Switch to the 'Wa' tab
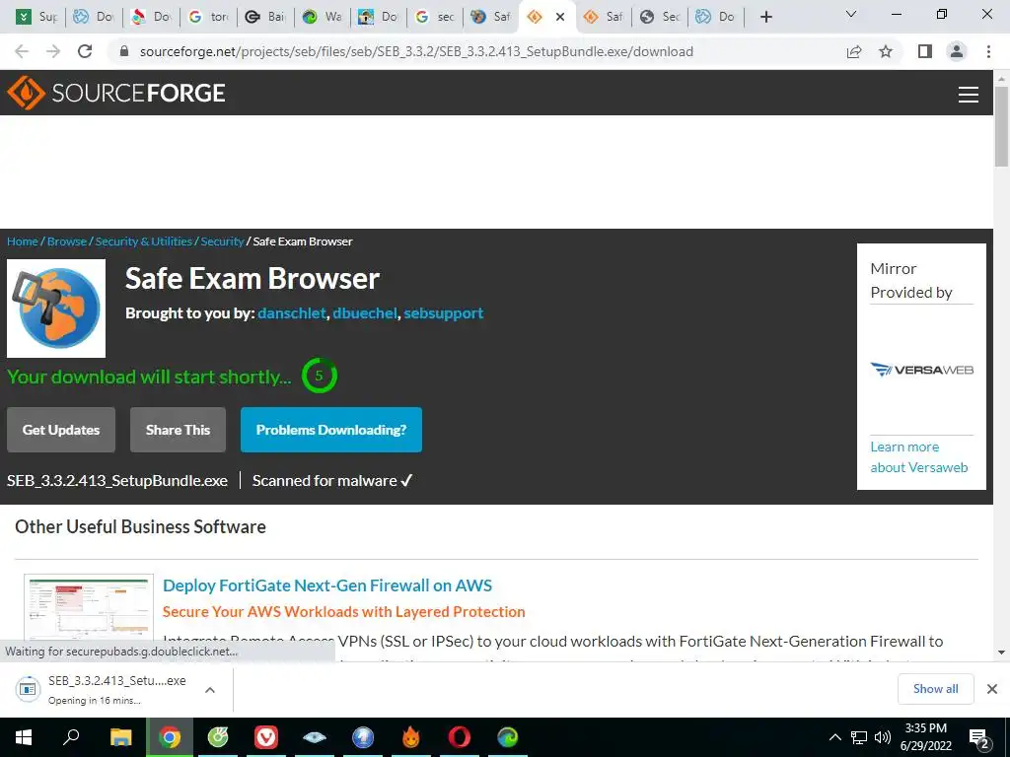 (x=323, y=17)
